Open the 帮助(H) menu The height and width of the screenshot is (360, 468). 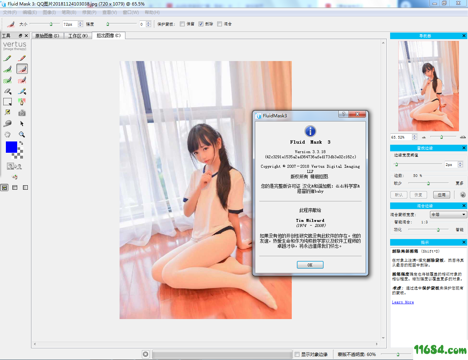152,12
